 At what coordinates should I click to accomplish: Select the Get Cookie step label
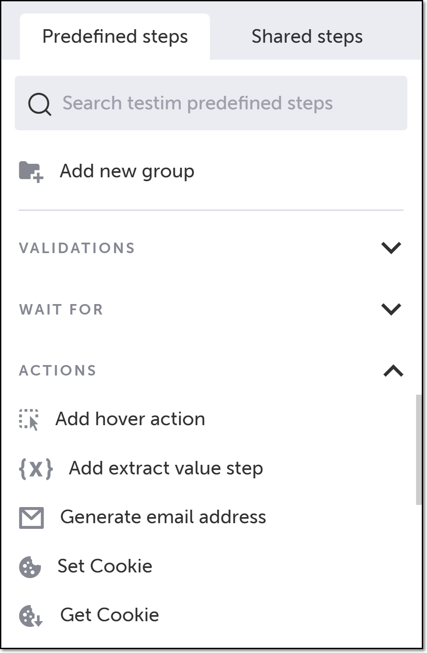[x=110, y=615]
